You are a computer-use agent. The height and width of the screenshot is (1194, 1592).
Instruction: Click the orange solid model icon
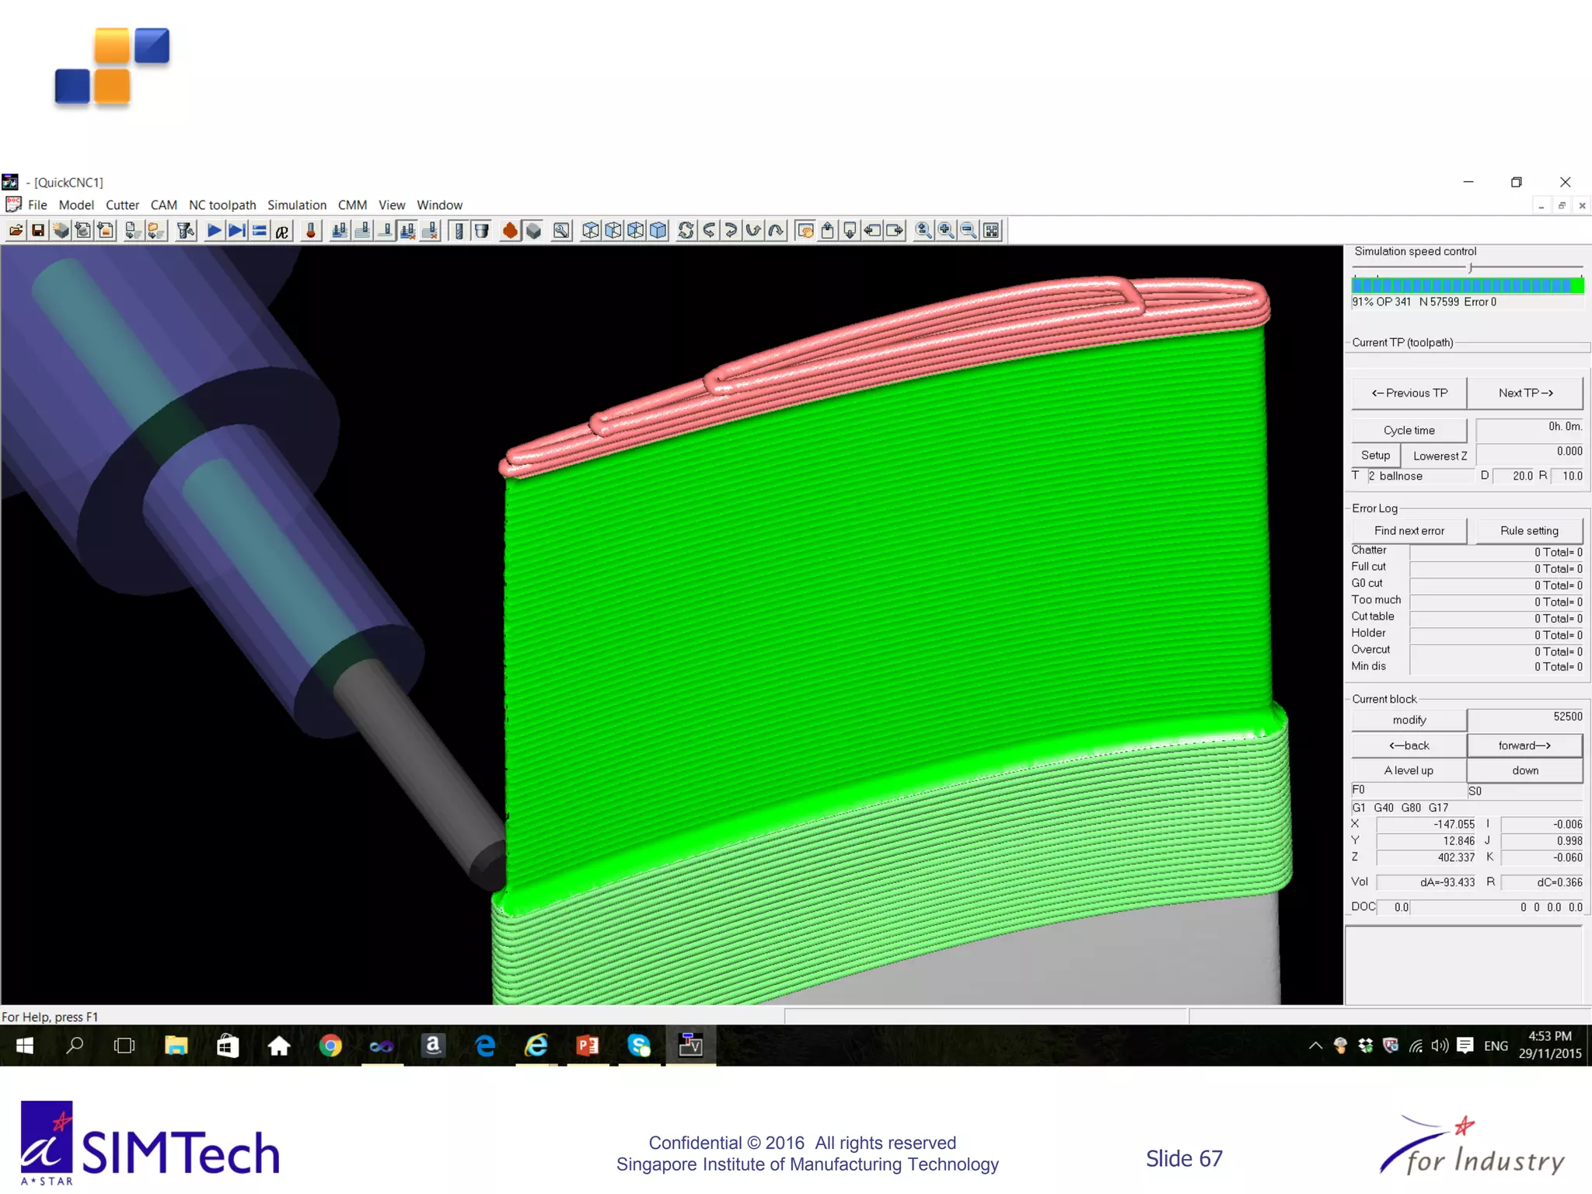pos(510,231)
